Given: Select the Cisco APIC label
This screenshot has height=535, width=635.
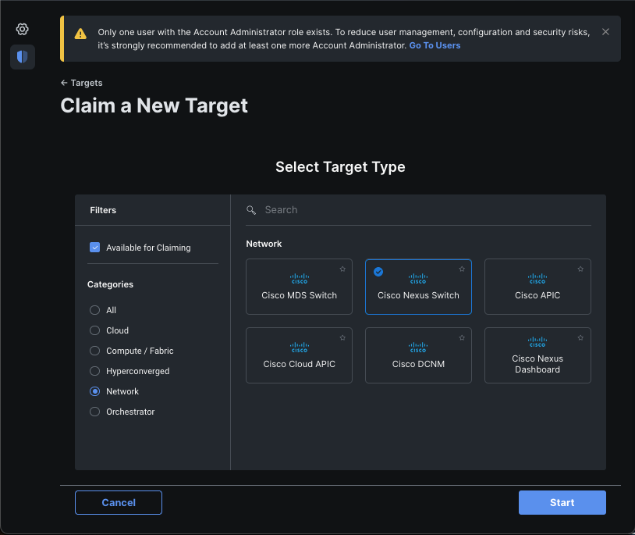Looking at the screenshot, I should click(x=537, y=295).
